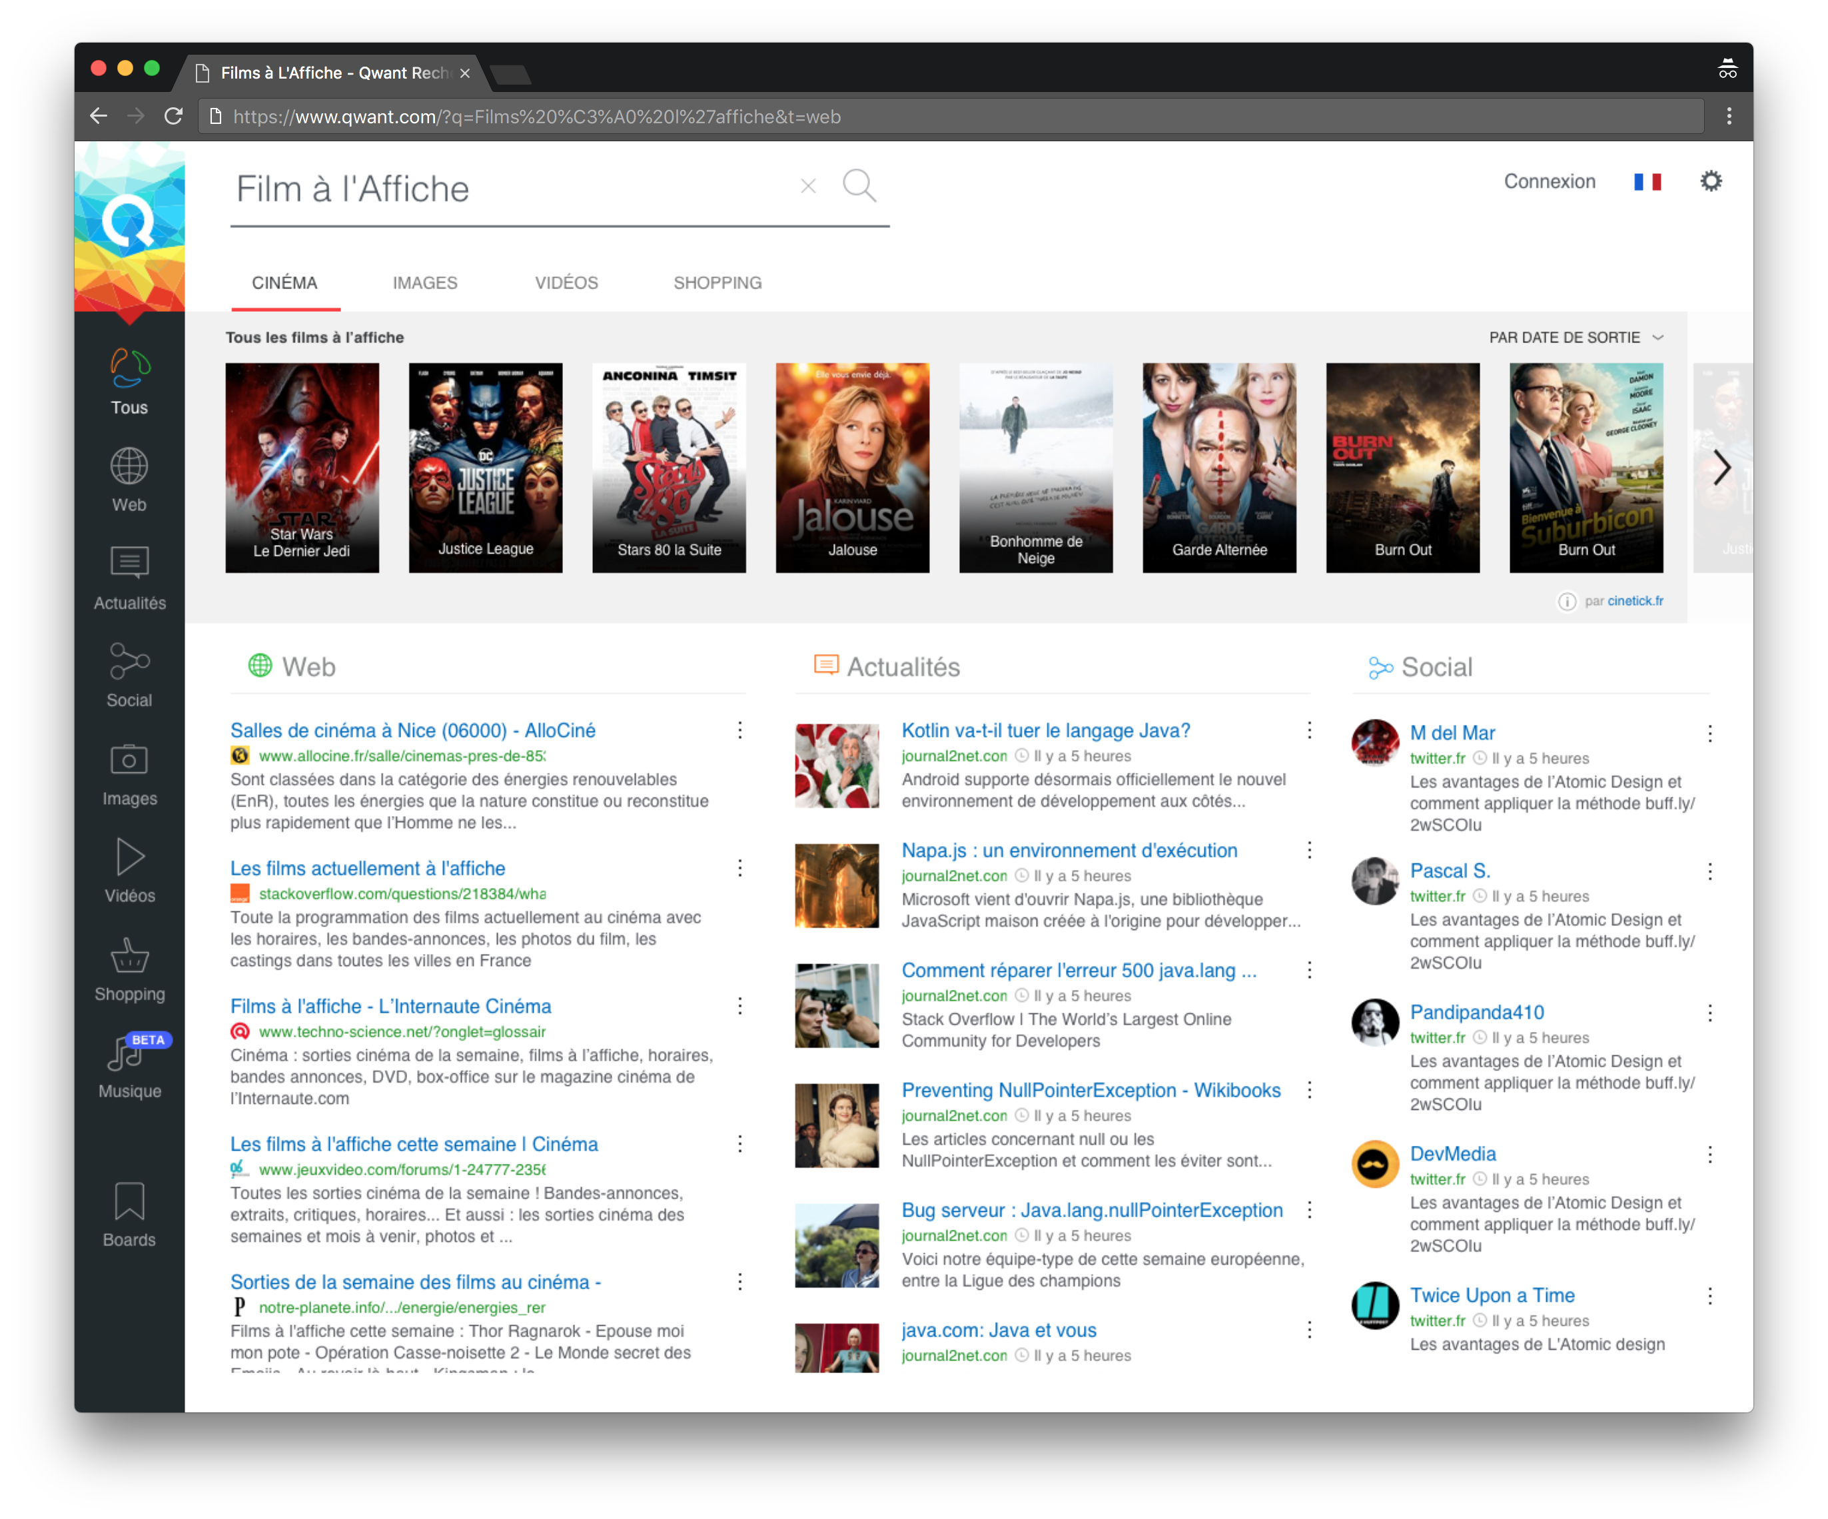Screen dimensions: 1828x1519
Task: Open the Social sidebar category
Action: point(129,676)
